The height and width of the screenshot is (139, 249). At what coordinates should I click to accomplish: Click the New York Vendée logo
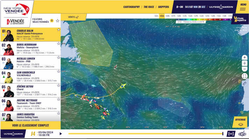16,9
